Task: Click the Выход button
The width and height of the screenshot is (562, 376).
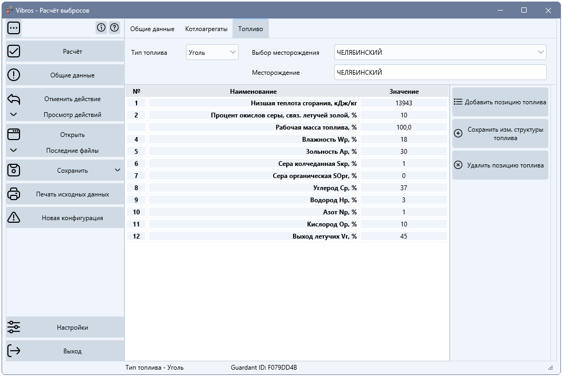Action: [x=65, y=351]
